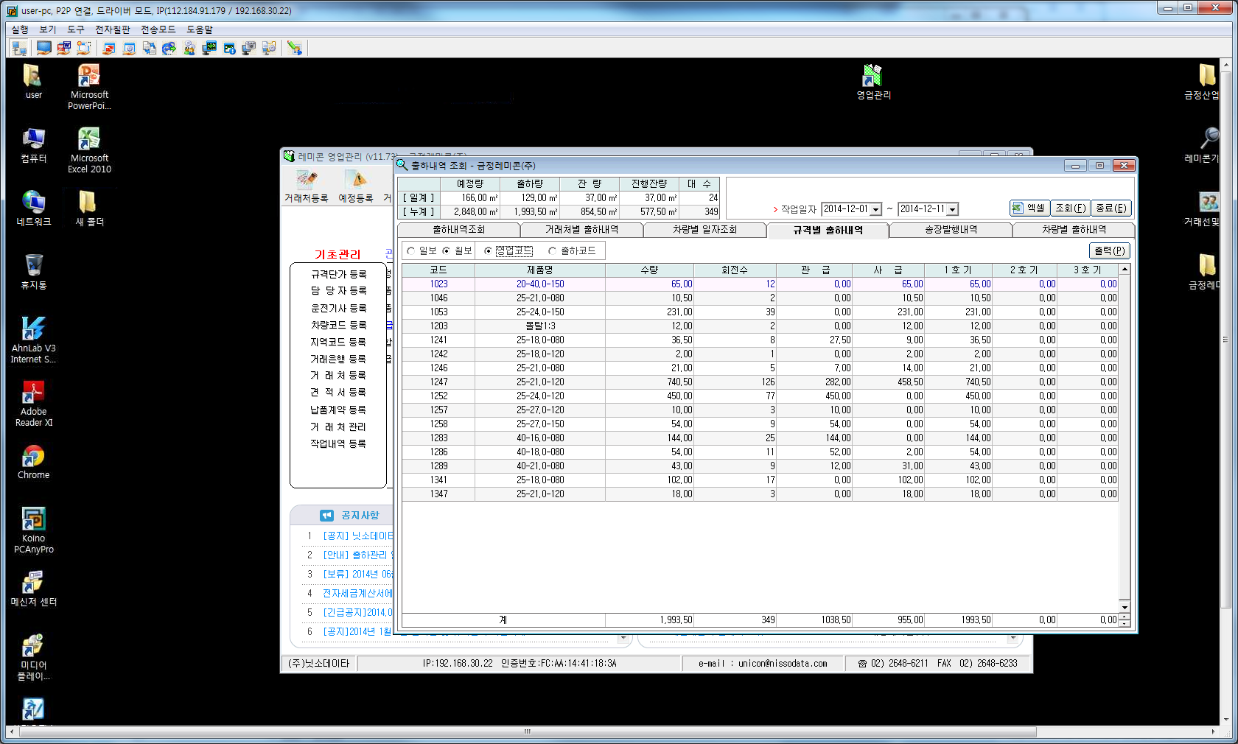The width and height of the screenshot is (1238, 744).
Task: Click the remote view vertical scrollbar
Action: [1226, 340]
